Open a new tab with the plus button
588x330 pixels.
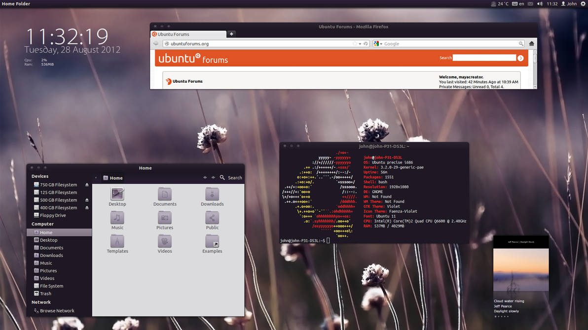(231, 34)
